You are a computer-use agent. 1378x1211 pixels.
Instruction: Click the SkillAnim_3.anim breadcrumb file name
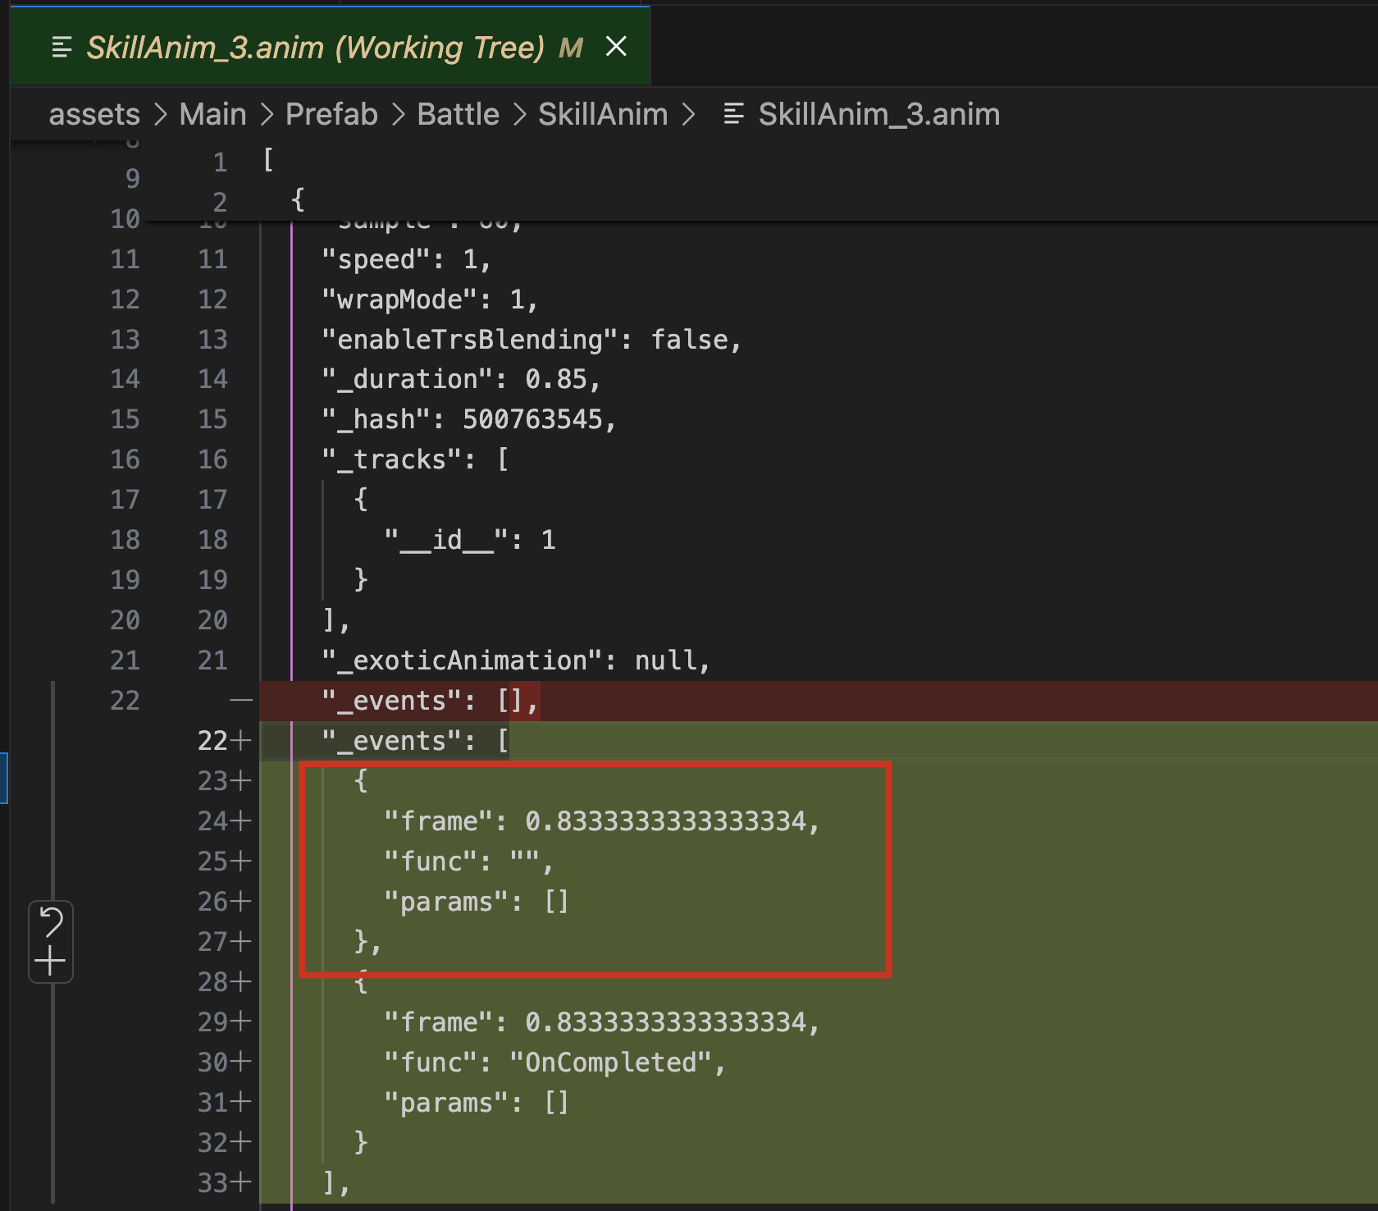[878, 114]
